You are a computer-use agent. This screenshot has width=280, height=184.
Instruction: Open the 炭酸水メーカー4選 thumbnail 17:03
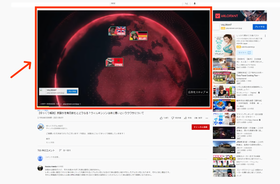(x=224, y=161)
